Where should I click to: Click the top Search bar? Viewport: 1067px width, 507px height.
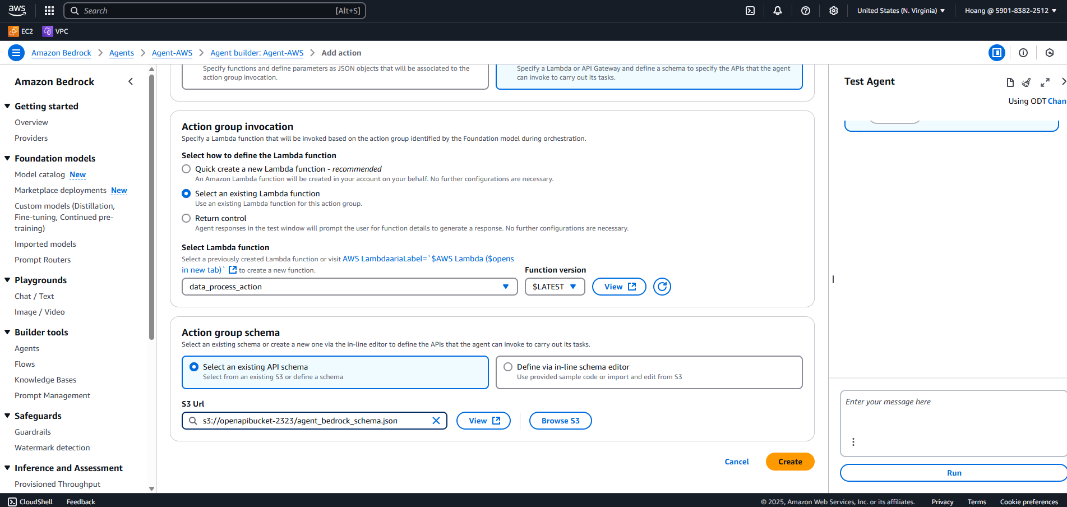pos(215,11)
